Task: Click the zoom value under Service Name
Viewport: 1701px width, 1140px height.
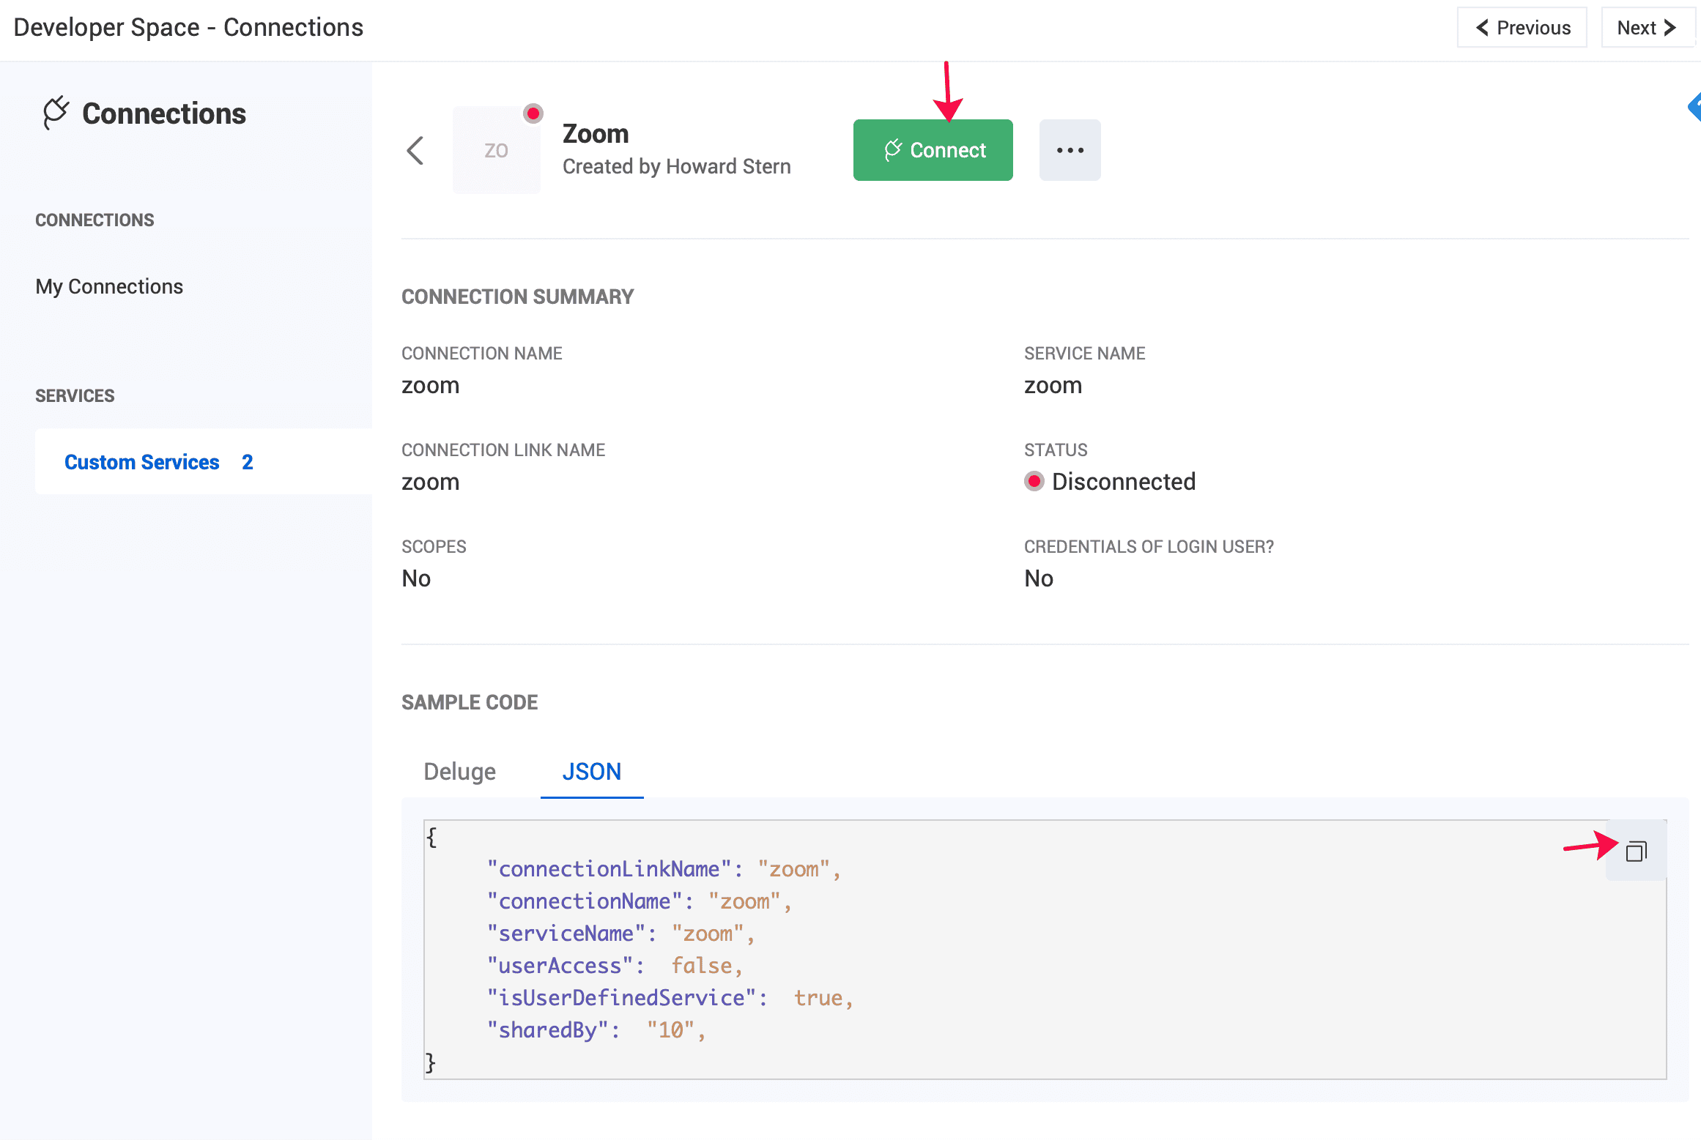Action: coord(1053,386)
